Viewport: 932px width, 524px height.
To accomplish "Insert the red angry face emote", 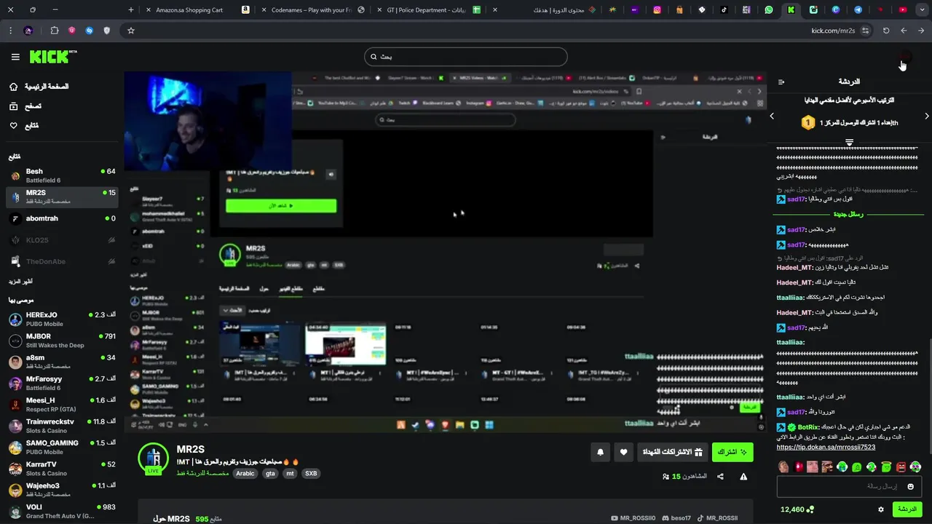I will [x=901, y=467].
